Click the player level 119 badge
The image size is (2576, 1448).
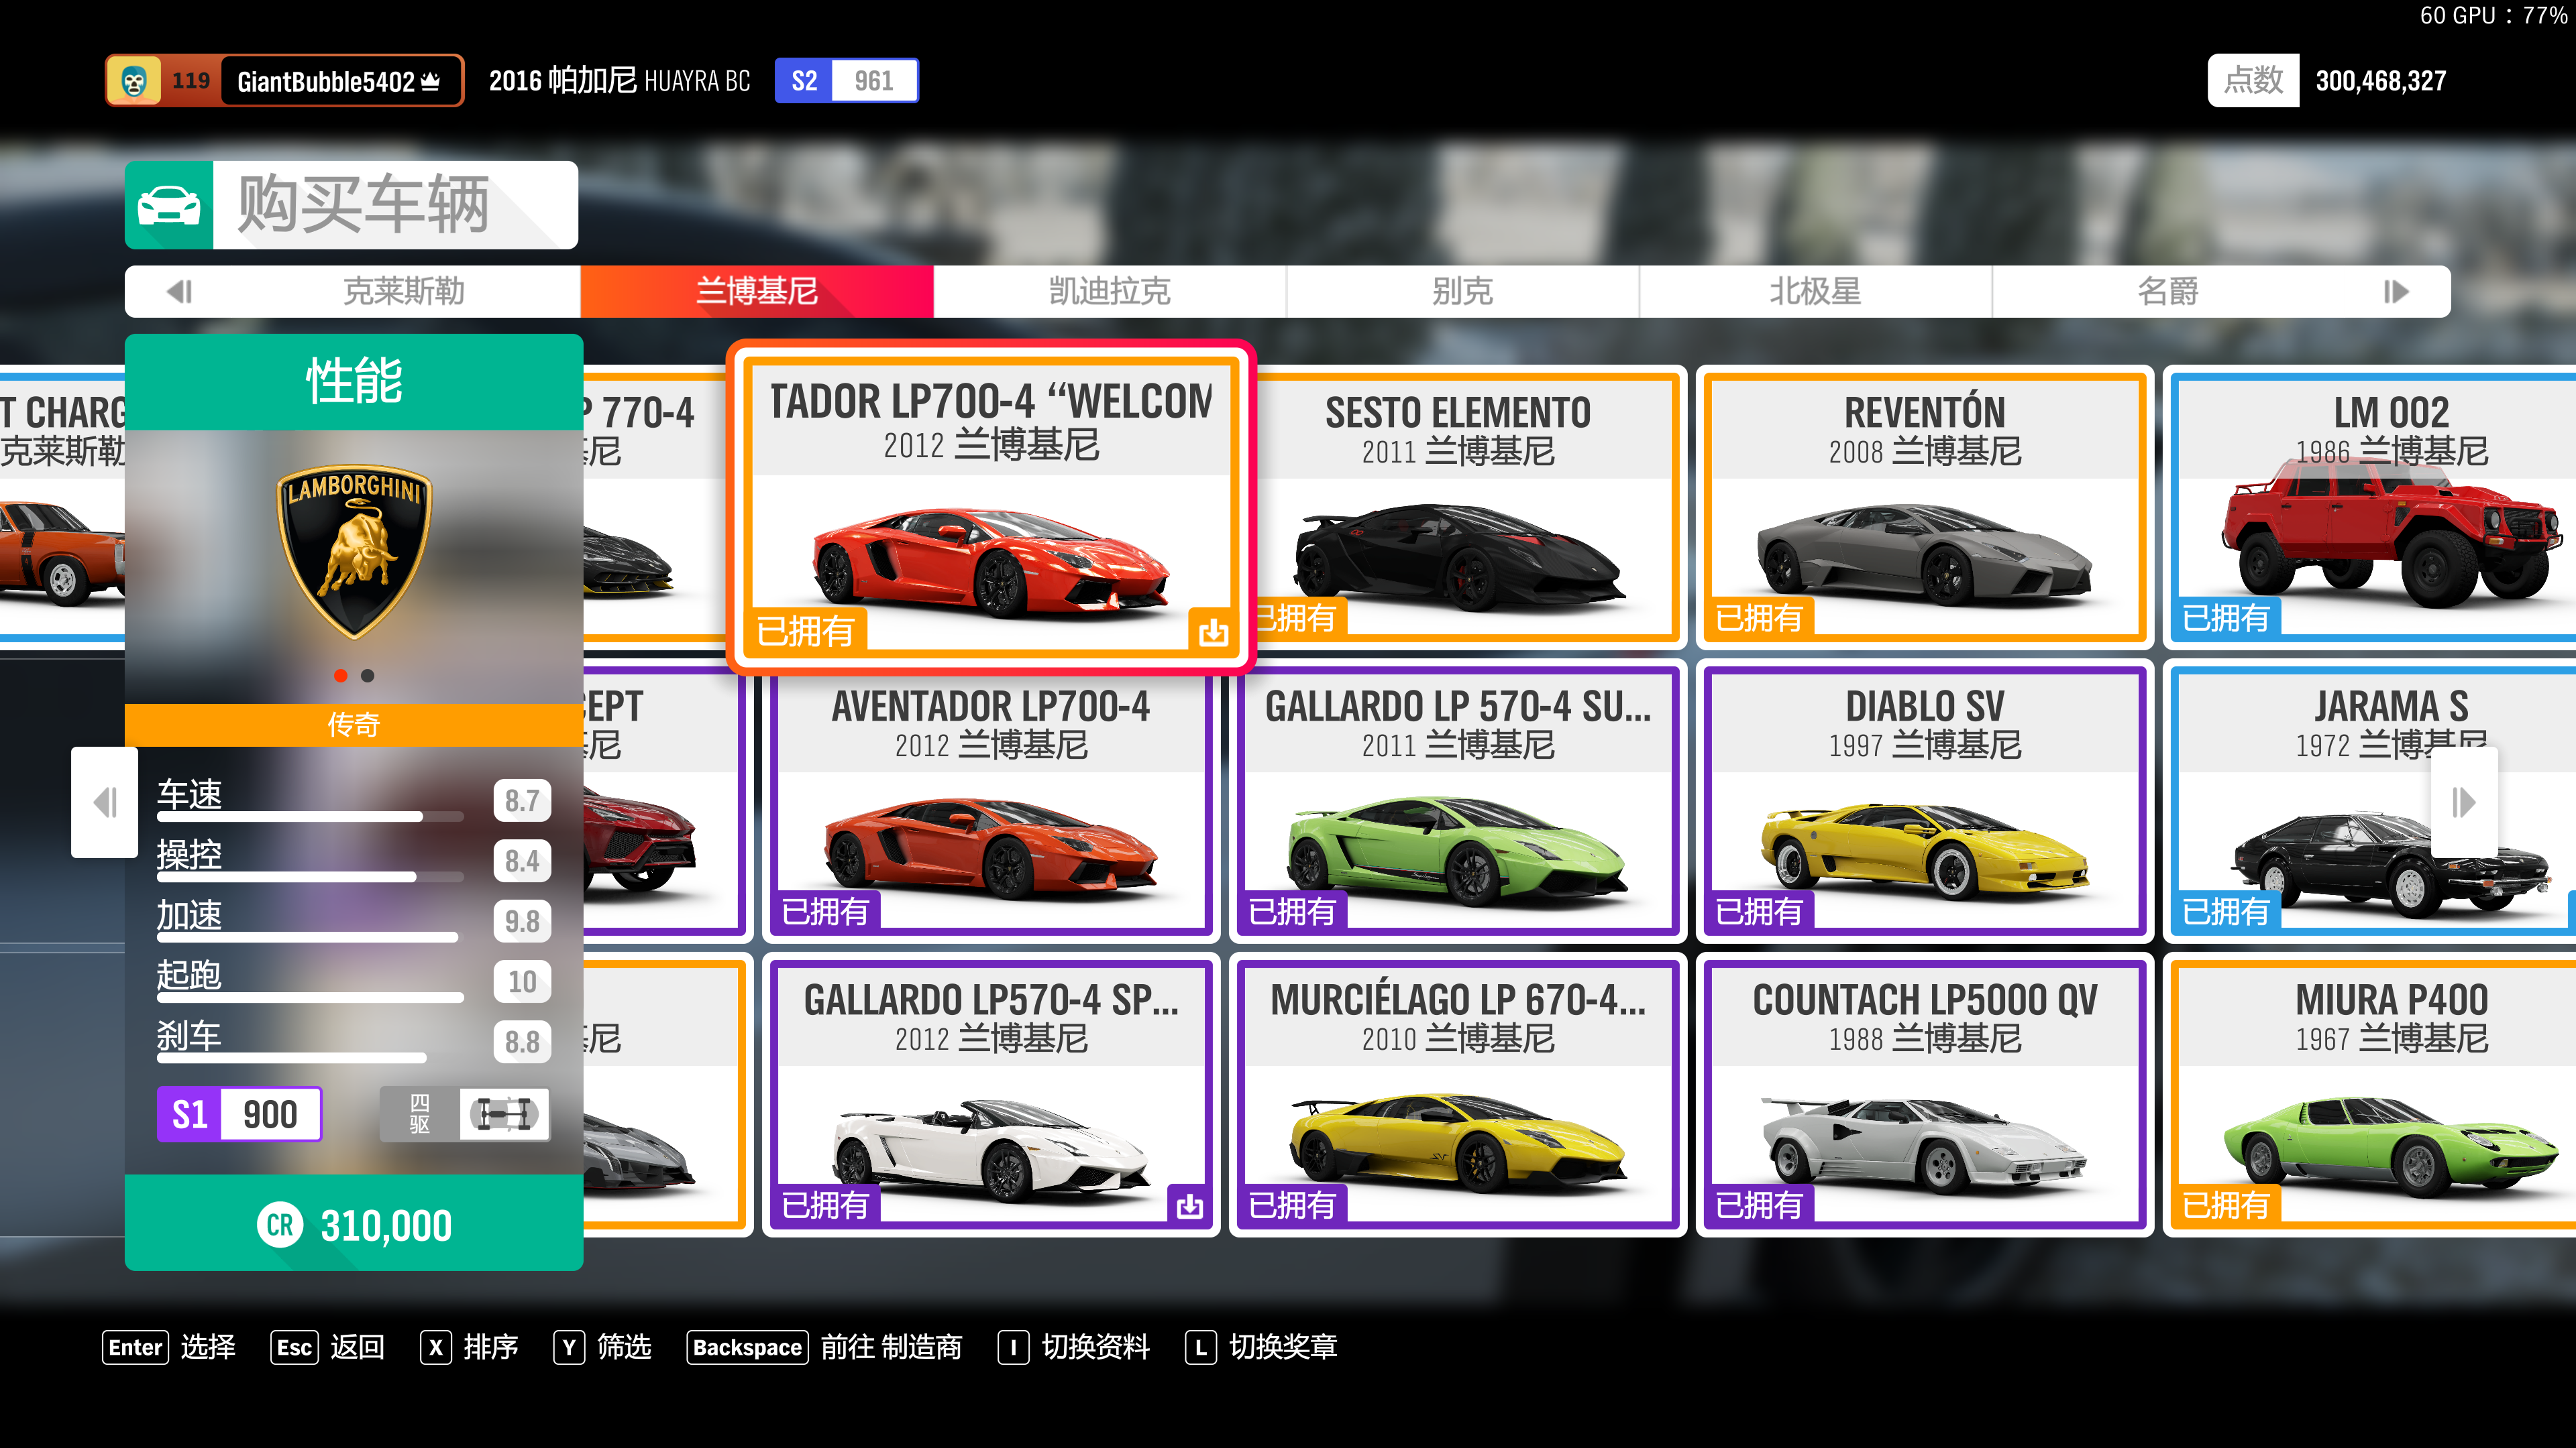[x=190, y=81]
